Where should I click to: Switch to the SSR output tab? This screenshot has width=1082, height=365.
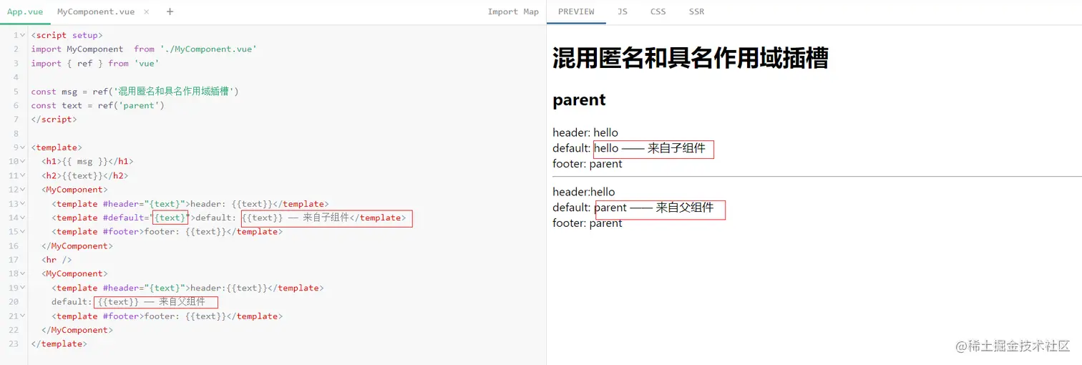[696, 11]
